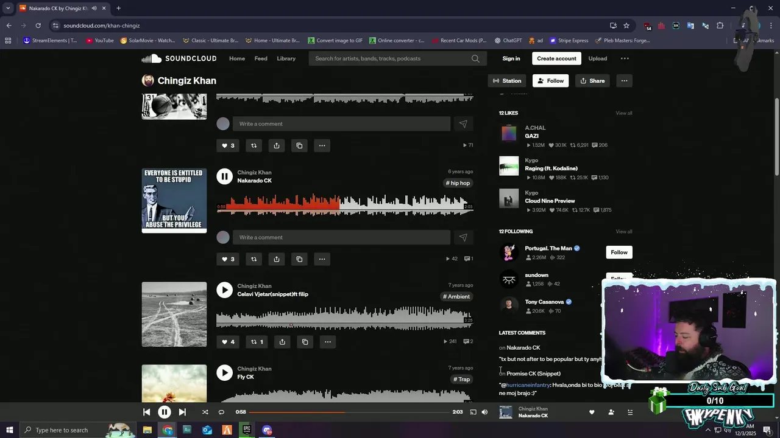Send comment on Nakarado CK
Screen dimensions: 780x438
coord(463,237)
